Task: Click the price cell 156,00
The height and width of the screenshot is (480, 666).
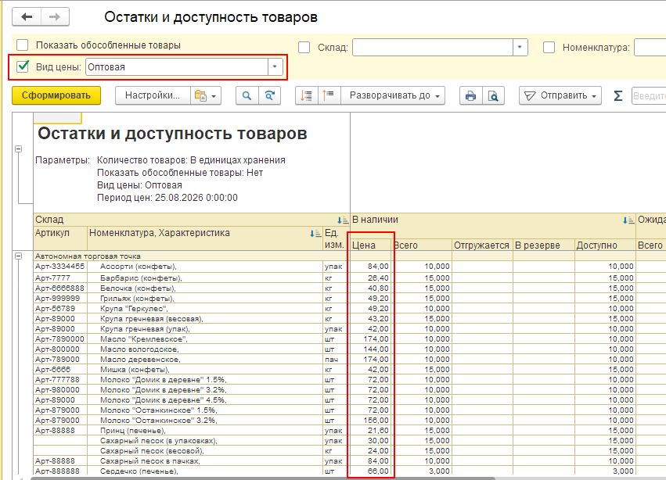Action: (370, 421)
